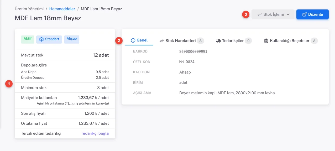
Task: Click the truck icon beside Tedarikçiler
Action: click(x=218, y=41)
